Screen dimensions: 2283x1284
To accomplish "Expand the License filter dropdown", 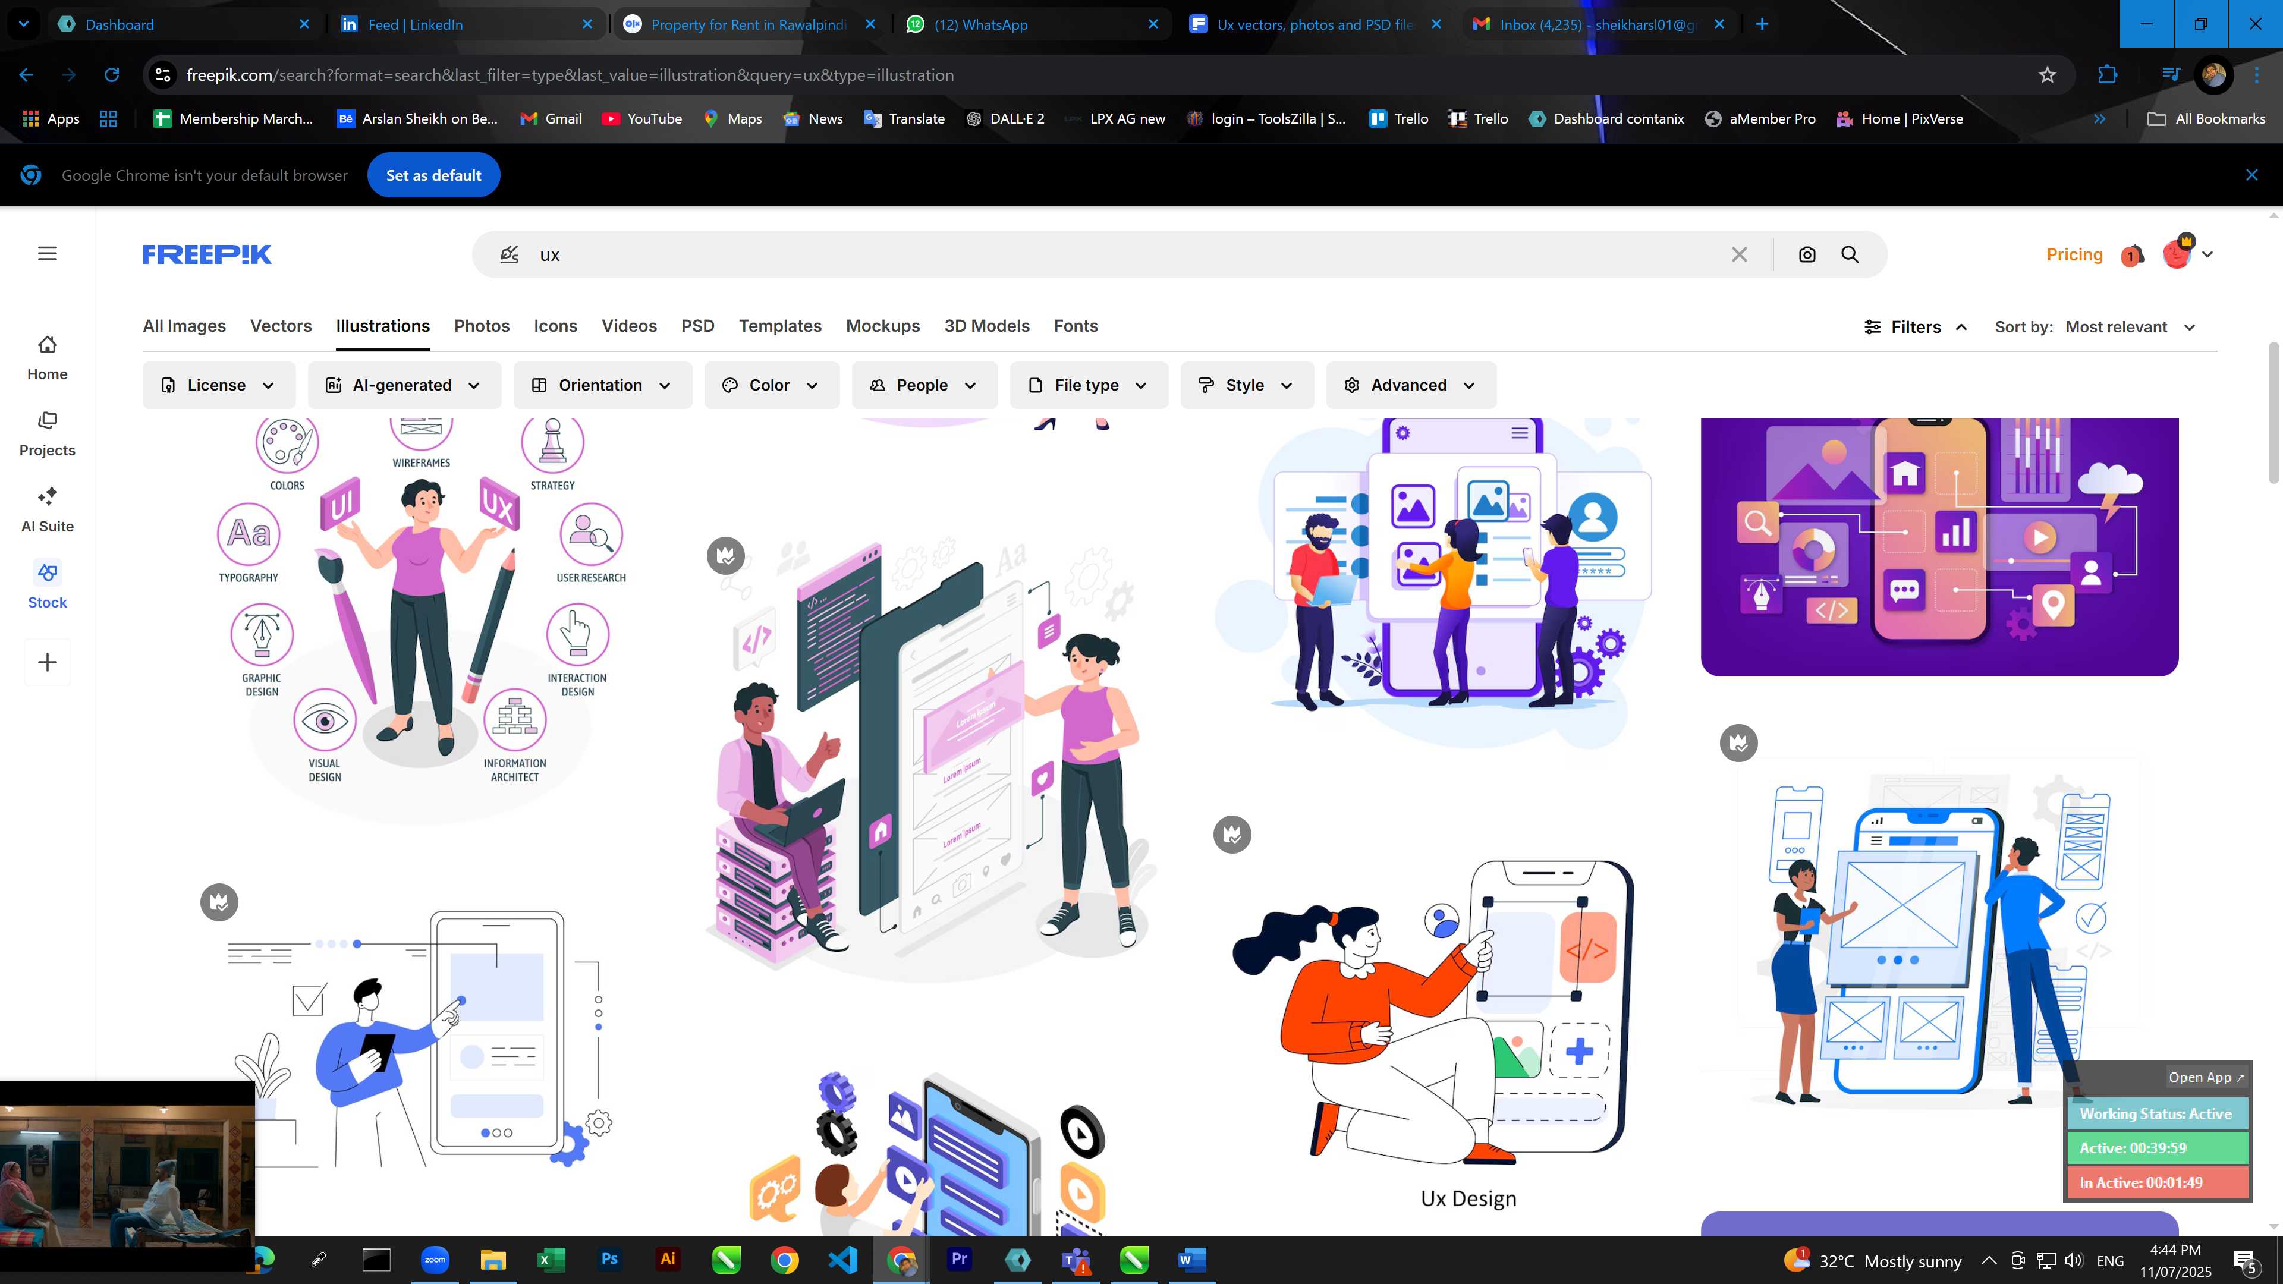I will click(219, 385).
